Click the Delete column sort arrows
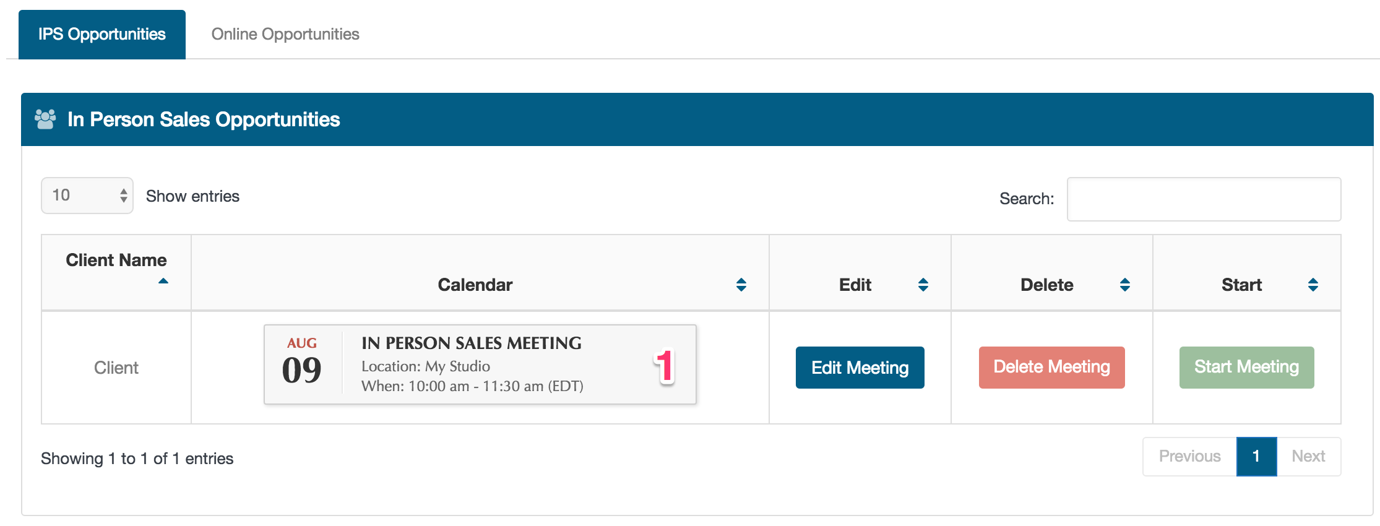This screenshot has width=1380, height=526. 1125,285
